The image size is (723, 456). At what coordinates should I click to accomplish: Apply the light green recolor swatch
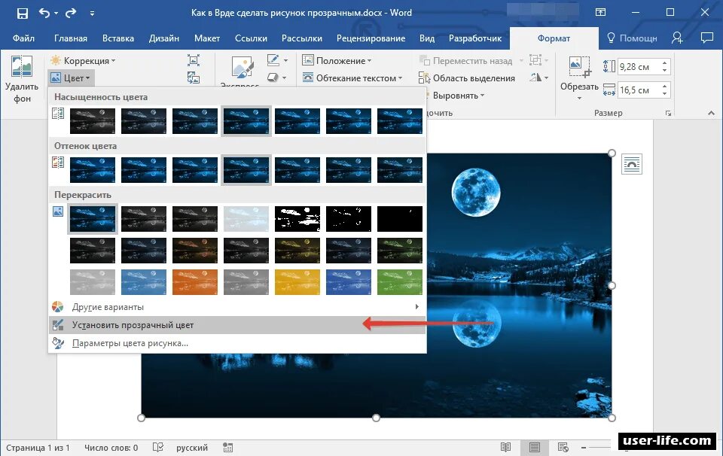pos(399,282)
